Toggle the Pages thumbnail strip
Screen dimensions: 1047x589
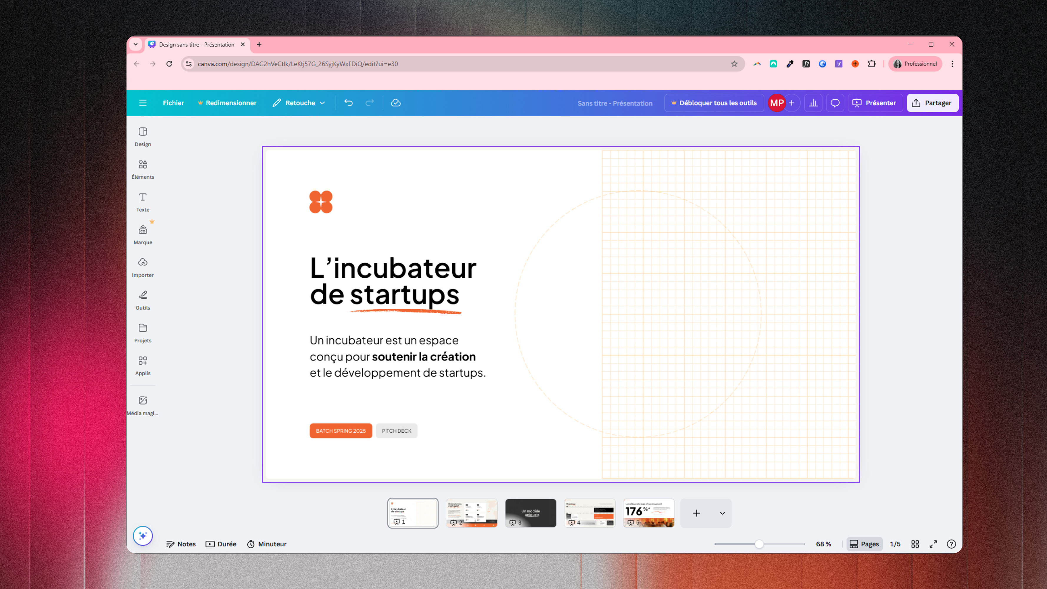[864, 544]
